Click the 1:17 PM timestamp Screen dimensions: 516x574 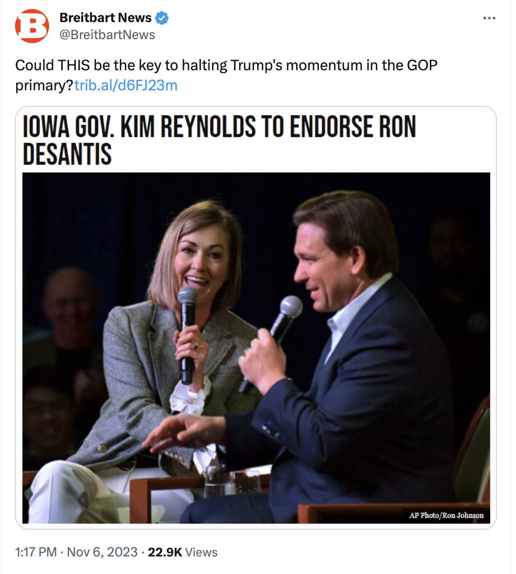36,552
